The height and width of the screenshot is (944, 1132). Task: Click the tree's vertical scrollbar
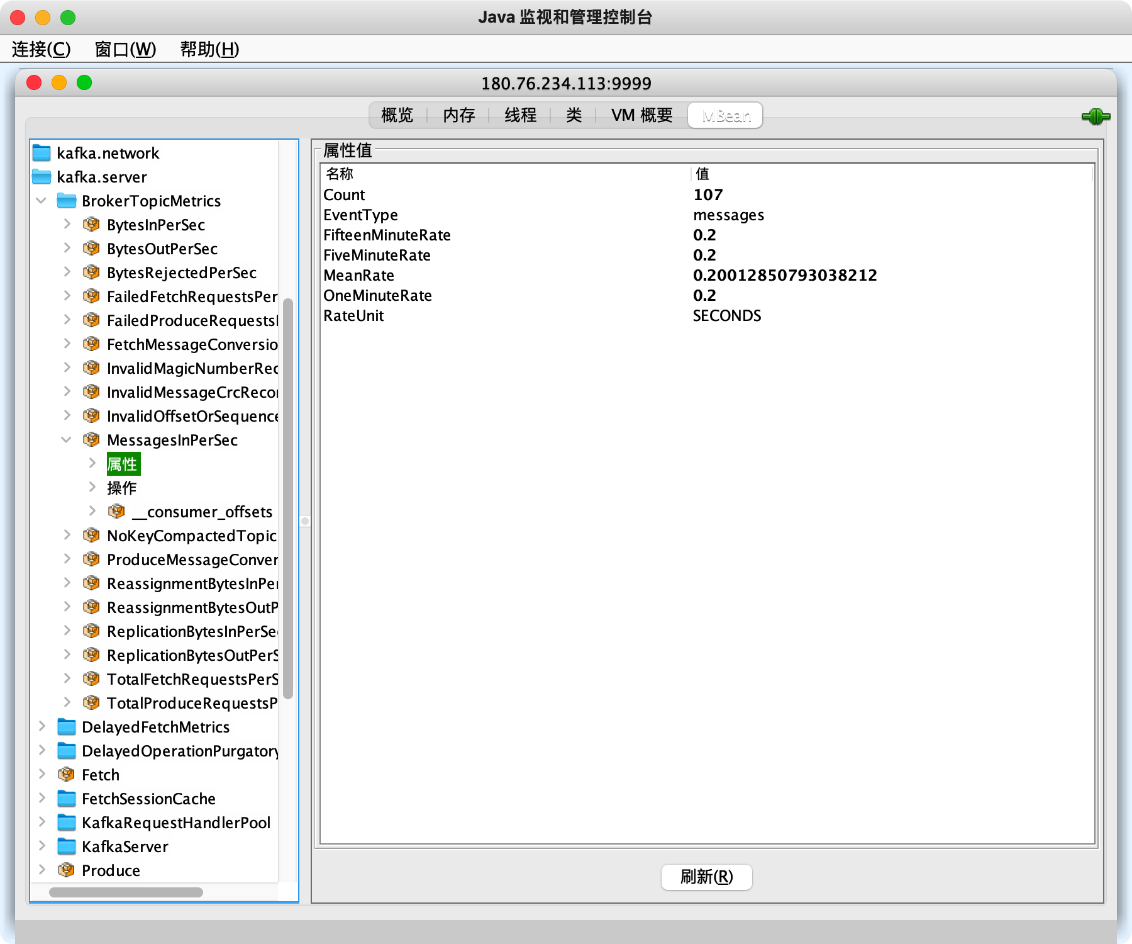[x=288, y=498]
